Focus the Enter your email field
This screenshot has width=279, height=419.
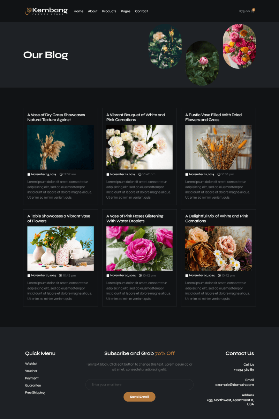pos(139,384)
